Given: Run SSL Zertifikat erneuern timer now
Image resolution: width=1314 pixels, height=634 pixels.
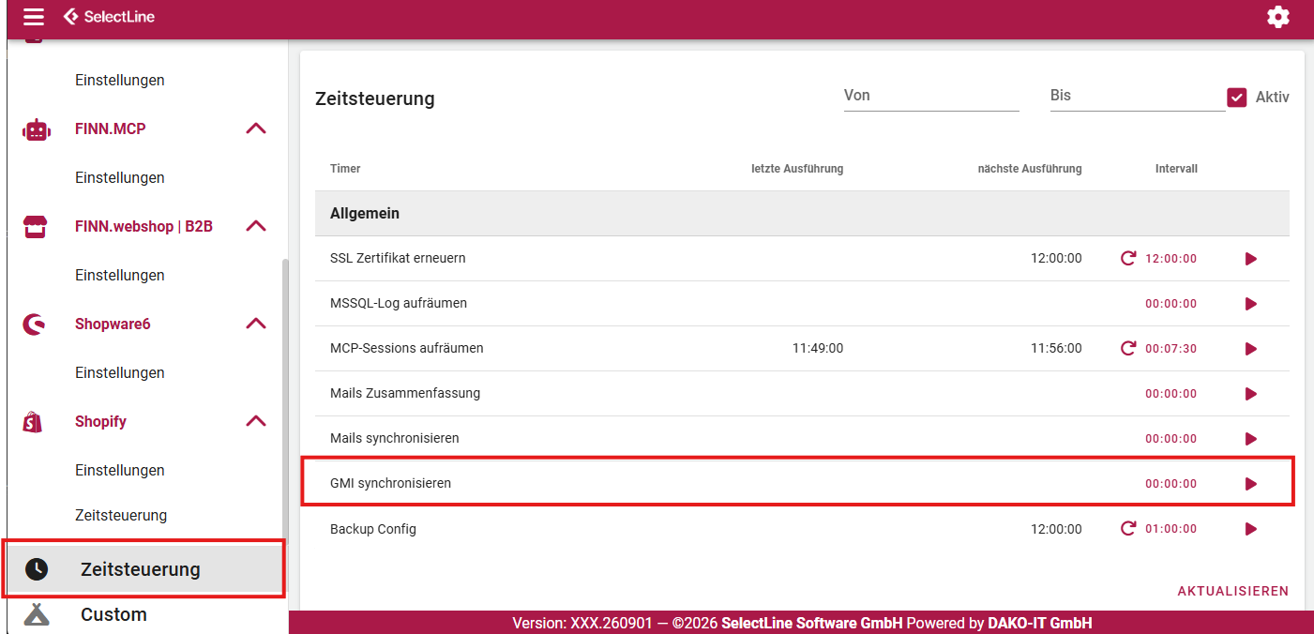Looking at the screenshot, I should (x=1251, y=259).
